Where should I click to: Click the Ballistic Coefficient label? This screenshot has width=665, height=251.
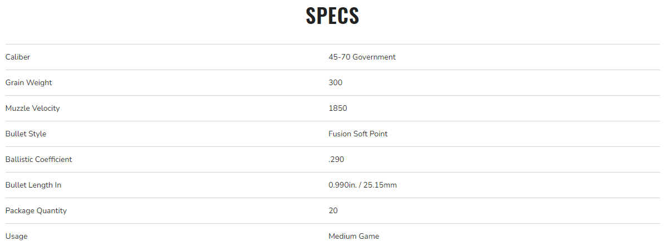point(38,159)
